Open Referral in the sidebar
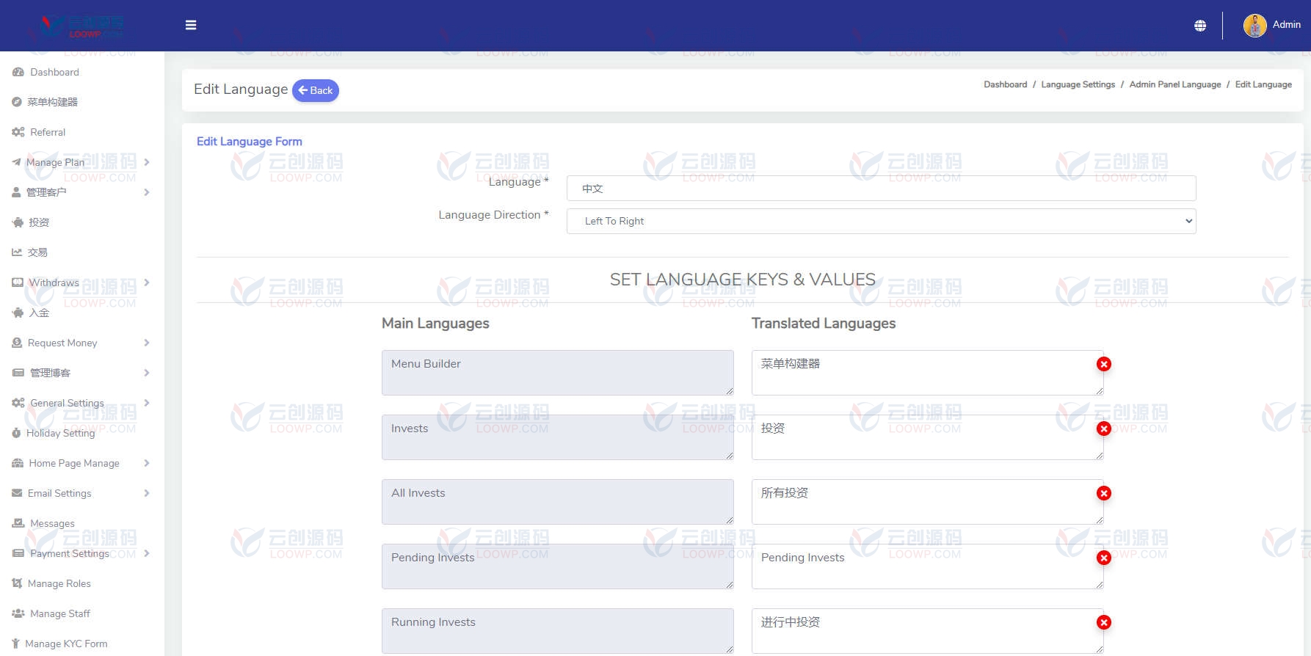 click(x=48, y=132)
